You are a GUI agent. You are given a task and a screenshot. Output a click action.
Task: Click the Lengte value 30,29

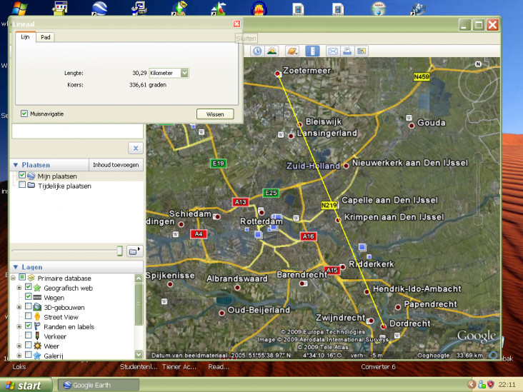139,73
